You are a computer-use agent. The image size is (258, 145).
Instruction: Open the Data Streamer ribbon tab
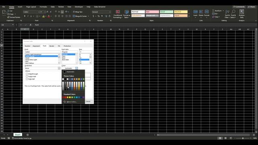[100, 7]
